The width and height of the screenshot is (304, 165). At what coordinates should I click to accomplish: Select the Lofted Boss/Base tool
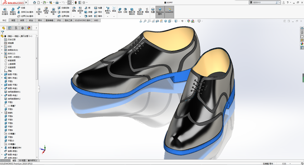point(25,12)
